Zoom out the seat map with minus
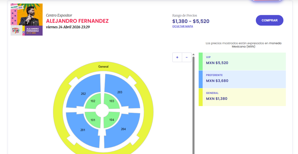Viewport: 298px width, 154px height. click(187, 57)
